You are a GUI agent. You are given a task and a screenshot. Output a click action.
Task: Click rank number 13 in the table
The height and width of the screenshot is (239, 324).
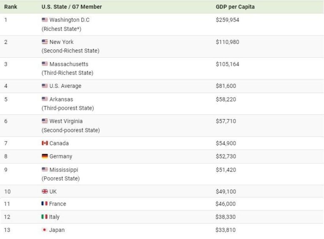[x=7, y=230]
